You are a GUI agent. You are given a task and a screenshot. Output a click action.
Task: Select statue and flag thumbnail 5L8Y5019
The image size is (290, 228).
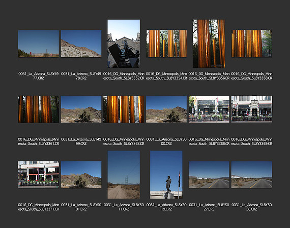(x=166, y=175)
